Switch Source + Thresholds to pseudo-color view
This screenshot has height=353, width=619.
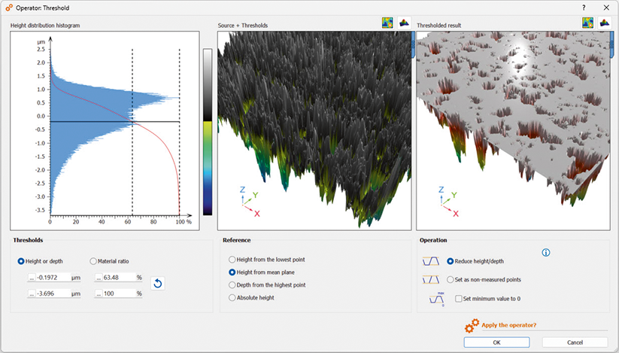pos(387,23)
